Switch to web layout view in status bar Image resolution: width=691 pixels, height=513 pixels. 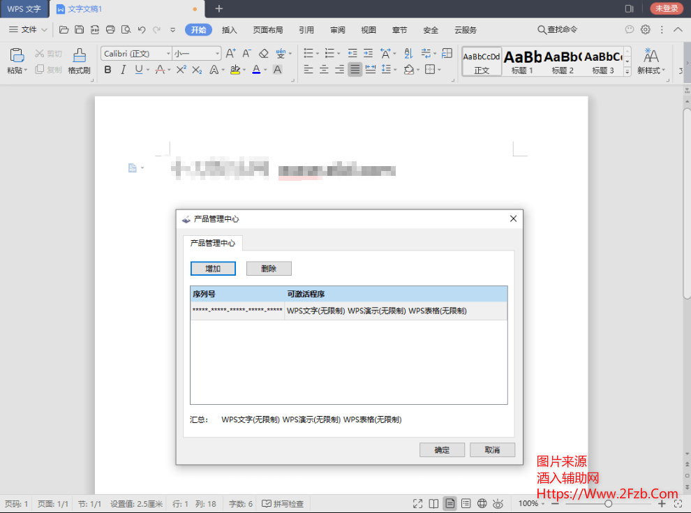click(482, 503)
